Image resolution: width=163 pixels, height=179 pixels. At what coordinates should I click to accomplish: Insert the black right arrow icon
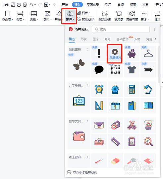pos(148,70)
